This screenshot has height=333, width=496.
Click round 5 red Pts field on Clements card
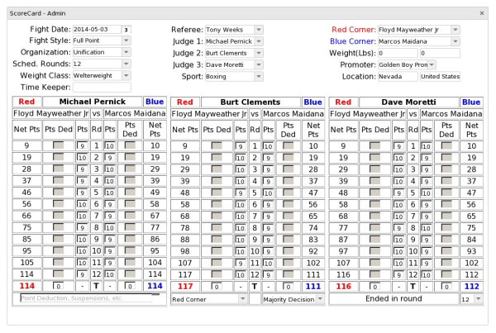click(241, 193)
